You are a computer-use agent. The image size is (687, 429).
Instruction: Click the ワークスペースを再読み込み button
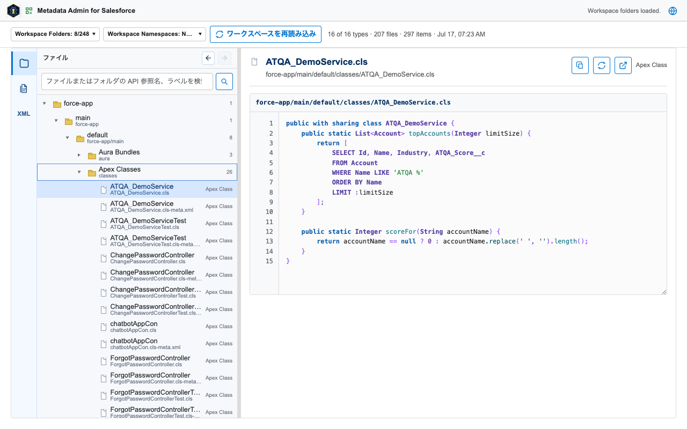click(266, 34)
